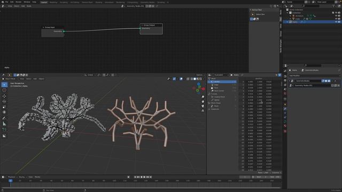The width and height of the screenshot is (342, 192).
Task: Toggle spreadsheet selected-only filter button
Action: [x=276, y=75]
